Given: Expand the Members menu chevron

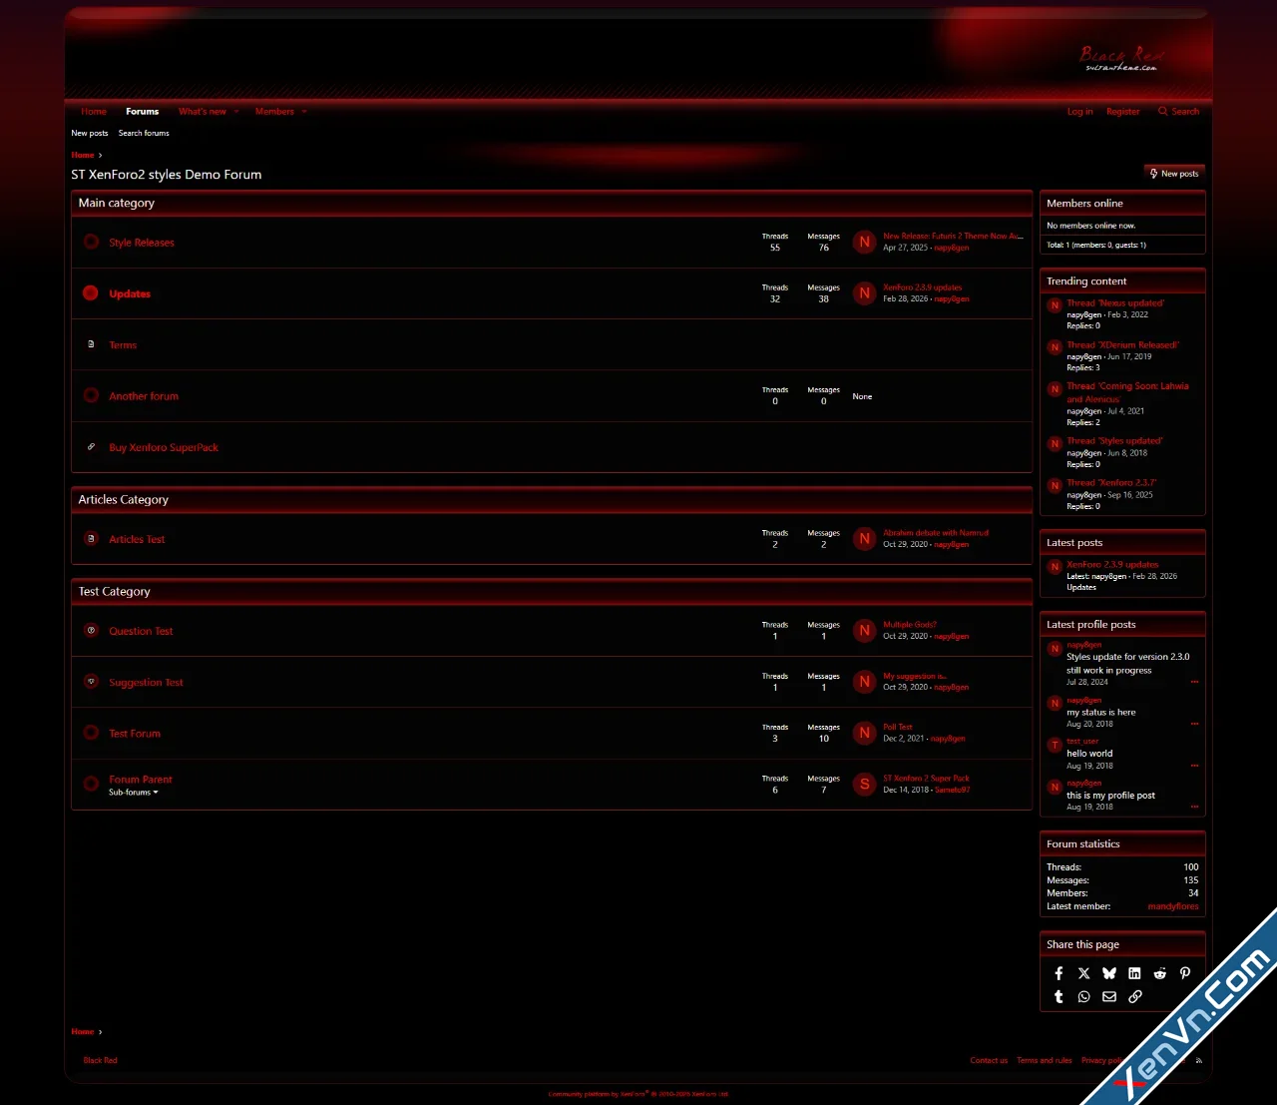Looking at the screenshot, I should 304,111.
